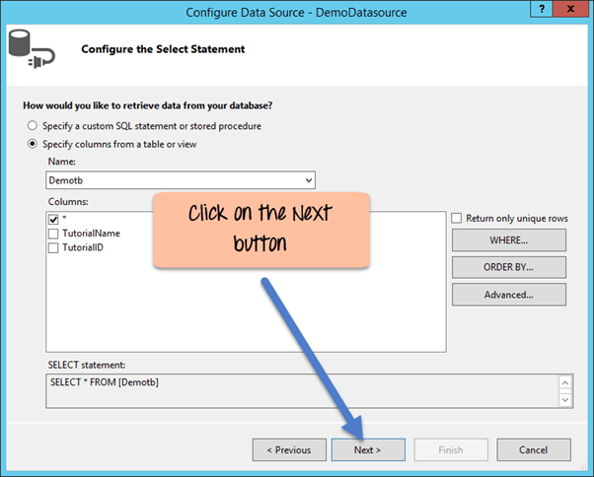The height and width of the screenshot is (477, 594).
Task: Choose 'Specify columns from a table or view'
Action: pos(34,144)
